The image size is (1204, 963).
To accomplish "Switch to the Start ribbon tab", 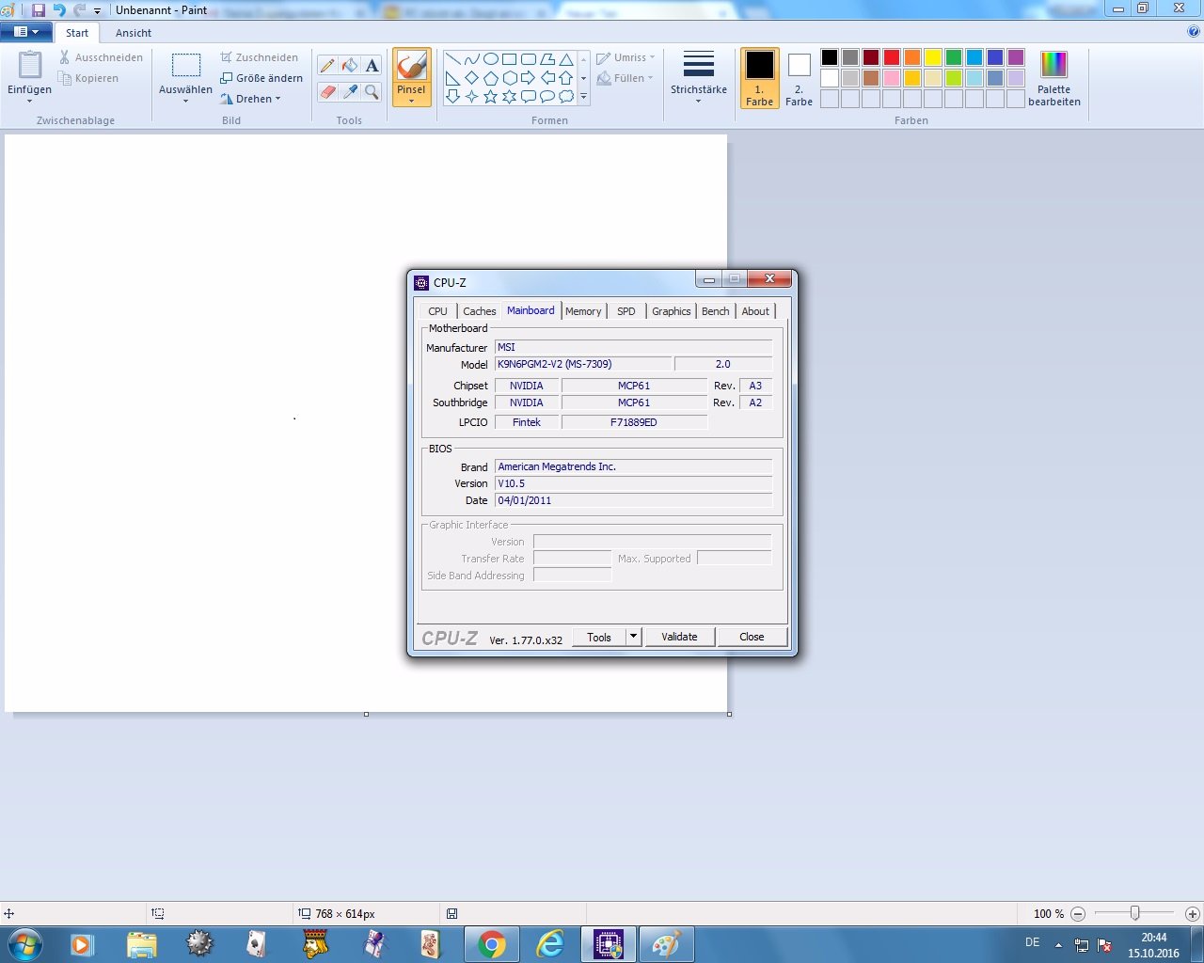I will coord(77,33).
